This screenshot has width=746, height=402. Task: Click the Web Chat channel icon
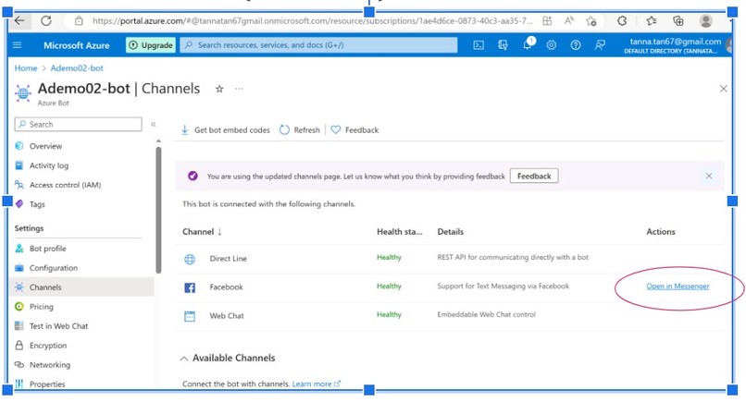pyautogui.click(x=190, y=316)
